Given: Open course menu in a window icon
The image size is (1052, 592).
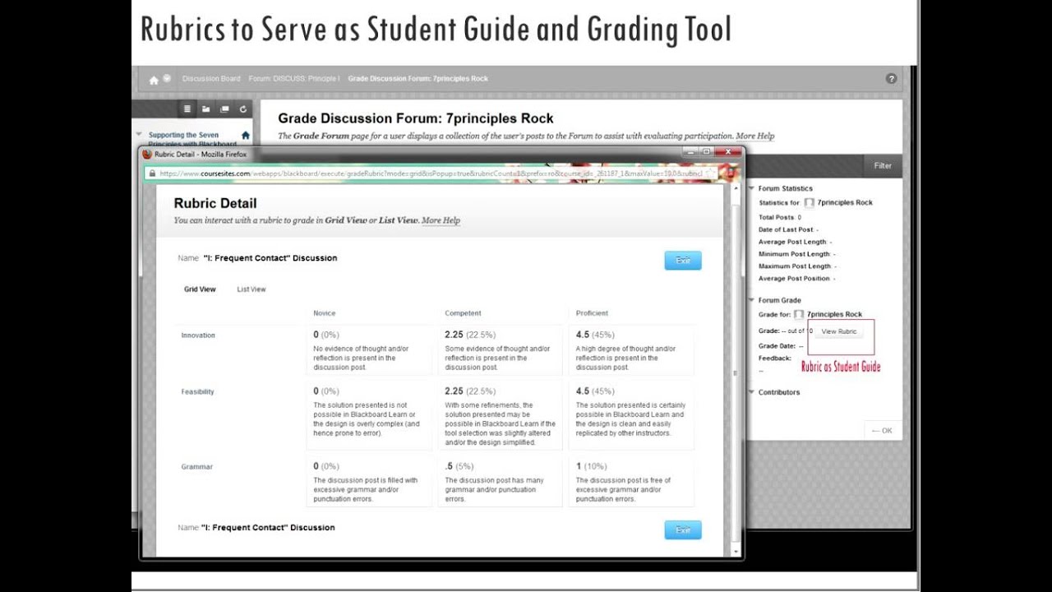Looking at the screenshot, I should coord(225,109).
